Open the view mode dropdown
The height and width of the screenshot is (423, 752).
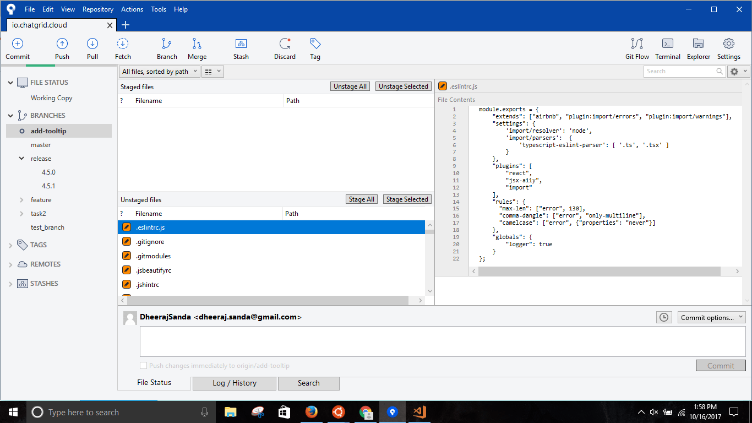coord(212,72)
